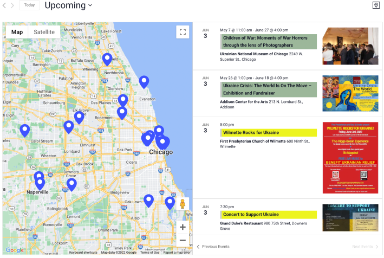
Task: Zoom in on the map
Action: tap(183, 227)
